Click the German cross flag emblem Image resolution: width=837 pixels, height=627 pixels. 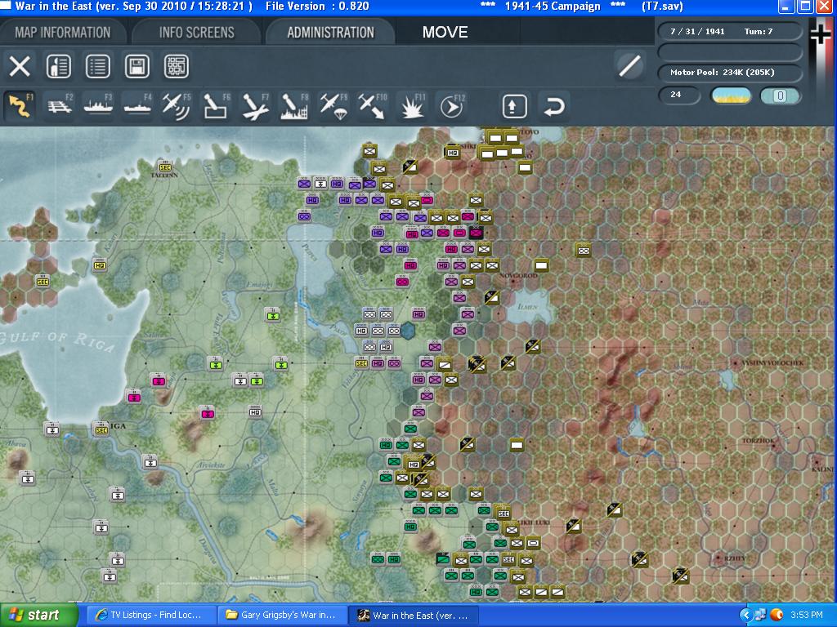[x=821, y=36]
